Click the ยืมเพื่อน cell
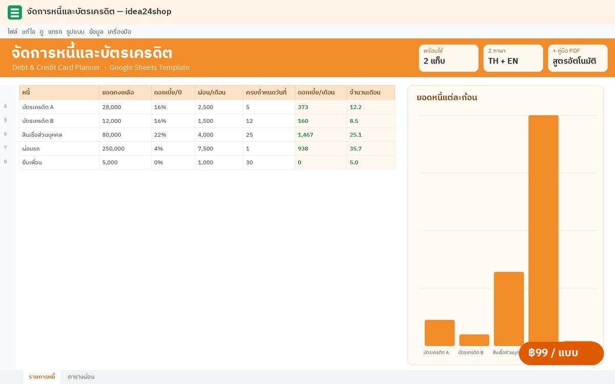 (59, 162)
